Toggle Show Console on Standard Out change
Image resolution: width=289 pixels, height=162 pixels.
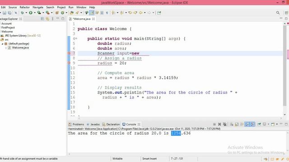247,124
